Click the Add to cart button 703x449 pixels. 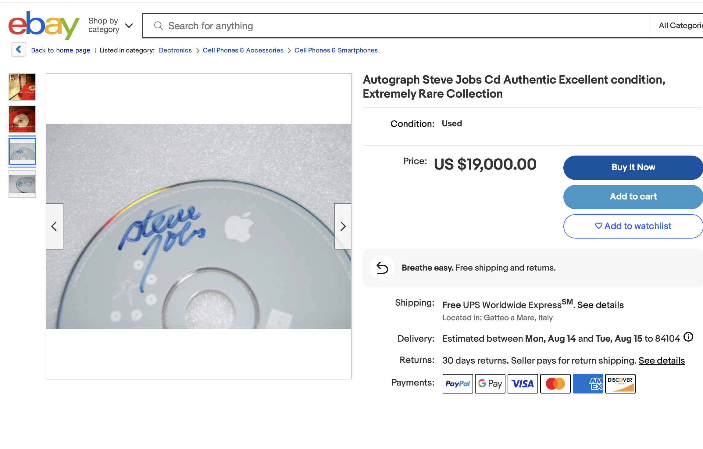click(x=633, y=197)
